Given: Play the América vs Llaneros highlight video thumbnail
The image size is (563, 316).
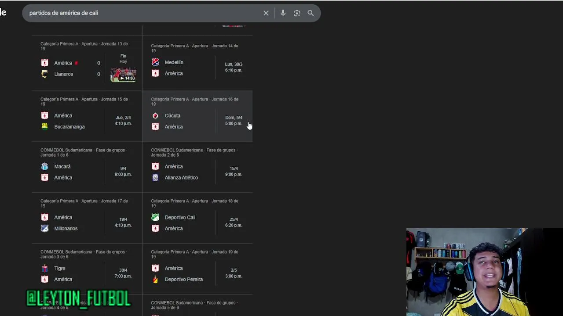Looking at the screenshot, I should tap(123, 75).
